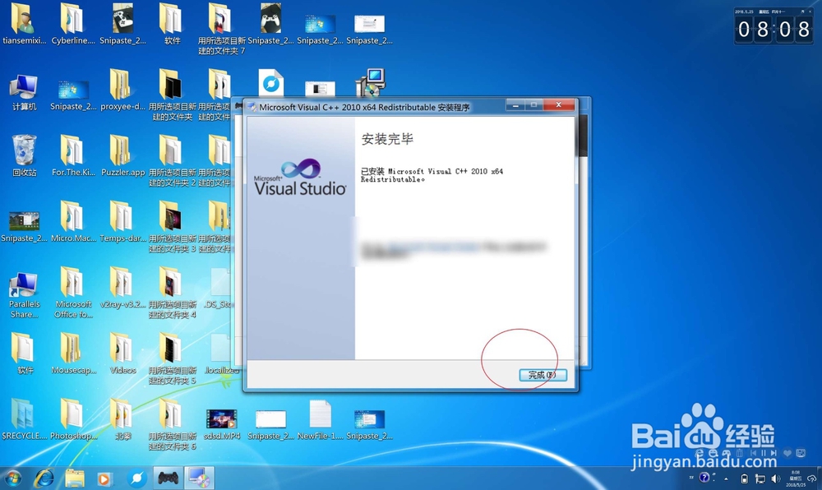
Task: Click the installer taskbar button
Action: tap(199, 478)
